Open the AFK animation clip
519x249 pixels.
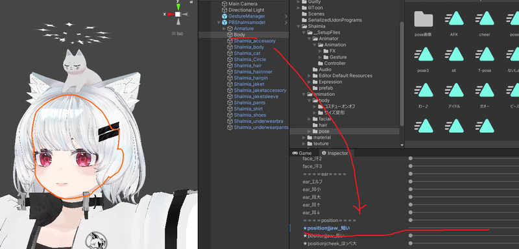click(453, 19)
